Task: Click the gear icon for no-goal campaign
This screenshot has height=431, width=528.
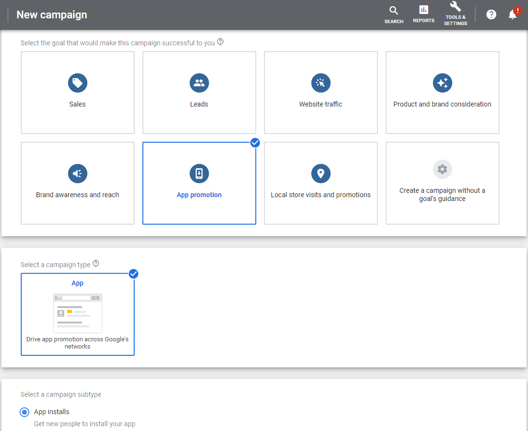Action: pos(442,169)
